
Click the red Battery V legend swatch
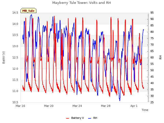68,118
